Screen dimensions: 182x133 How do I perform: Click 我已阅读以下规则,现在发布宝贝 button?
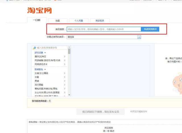tap(101, 112)
